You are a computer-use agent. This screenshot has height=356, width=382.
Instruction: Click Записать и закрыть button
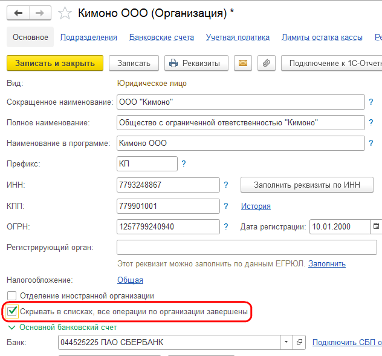click(55, 63)
